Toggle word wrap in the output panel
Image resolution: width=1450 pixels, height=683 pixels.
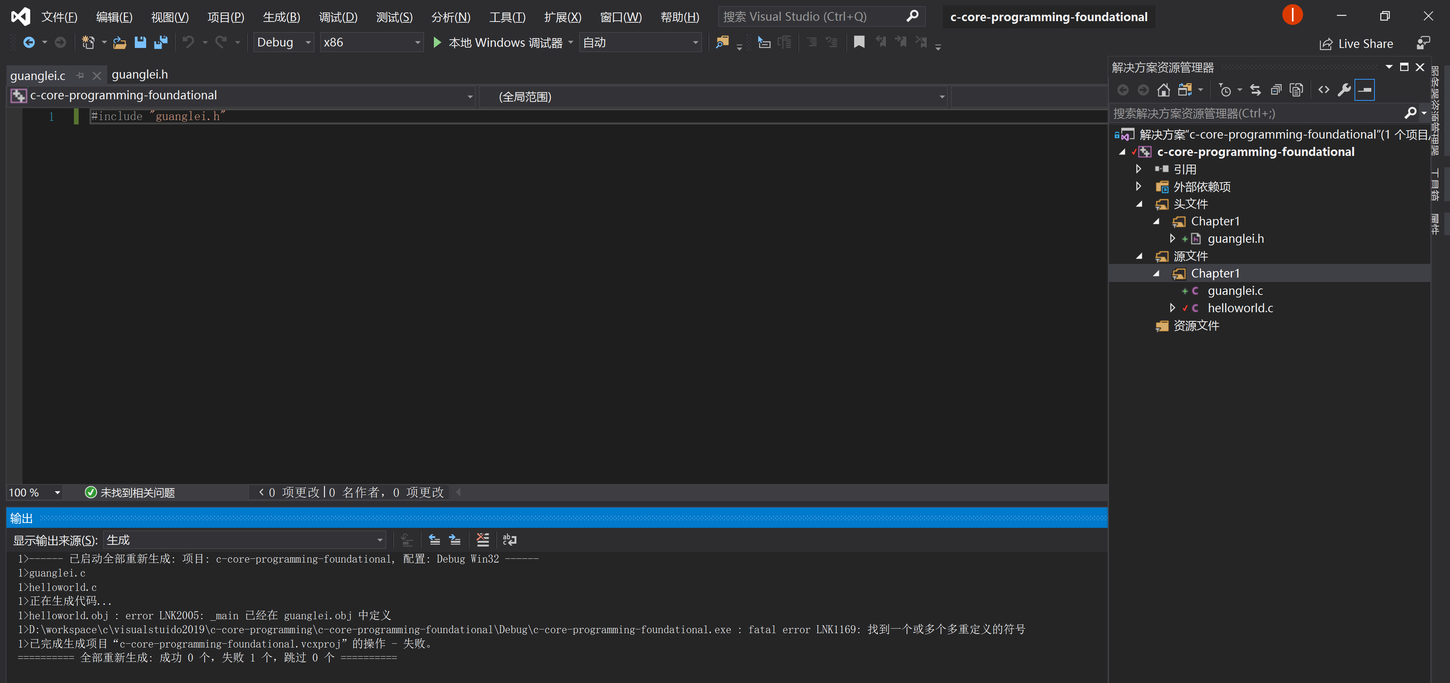(509, 540)
